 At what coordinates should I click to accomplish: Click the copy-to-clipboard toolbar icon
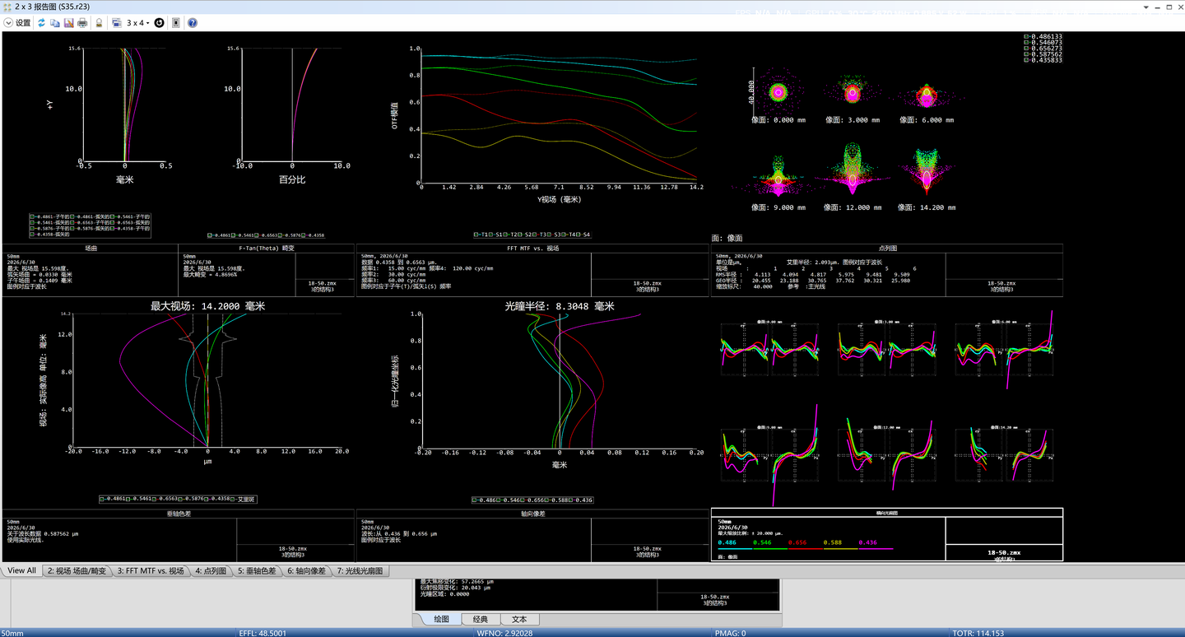[55, 23]
